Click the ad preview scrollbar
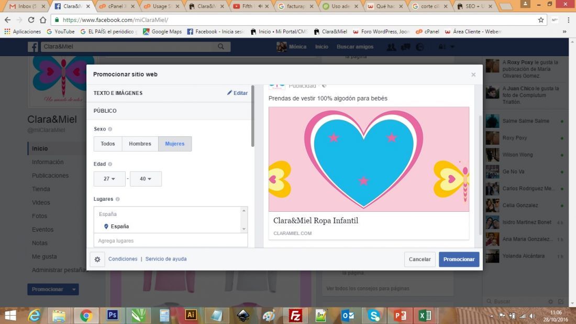The height and width of the screenshot is (324, 576). [480, 175]
